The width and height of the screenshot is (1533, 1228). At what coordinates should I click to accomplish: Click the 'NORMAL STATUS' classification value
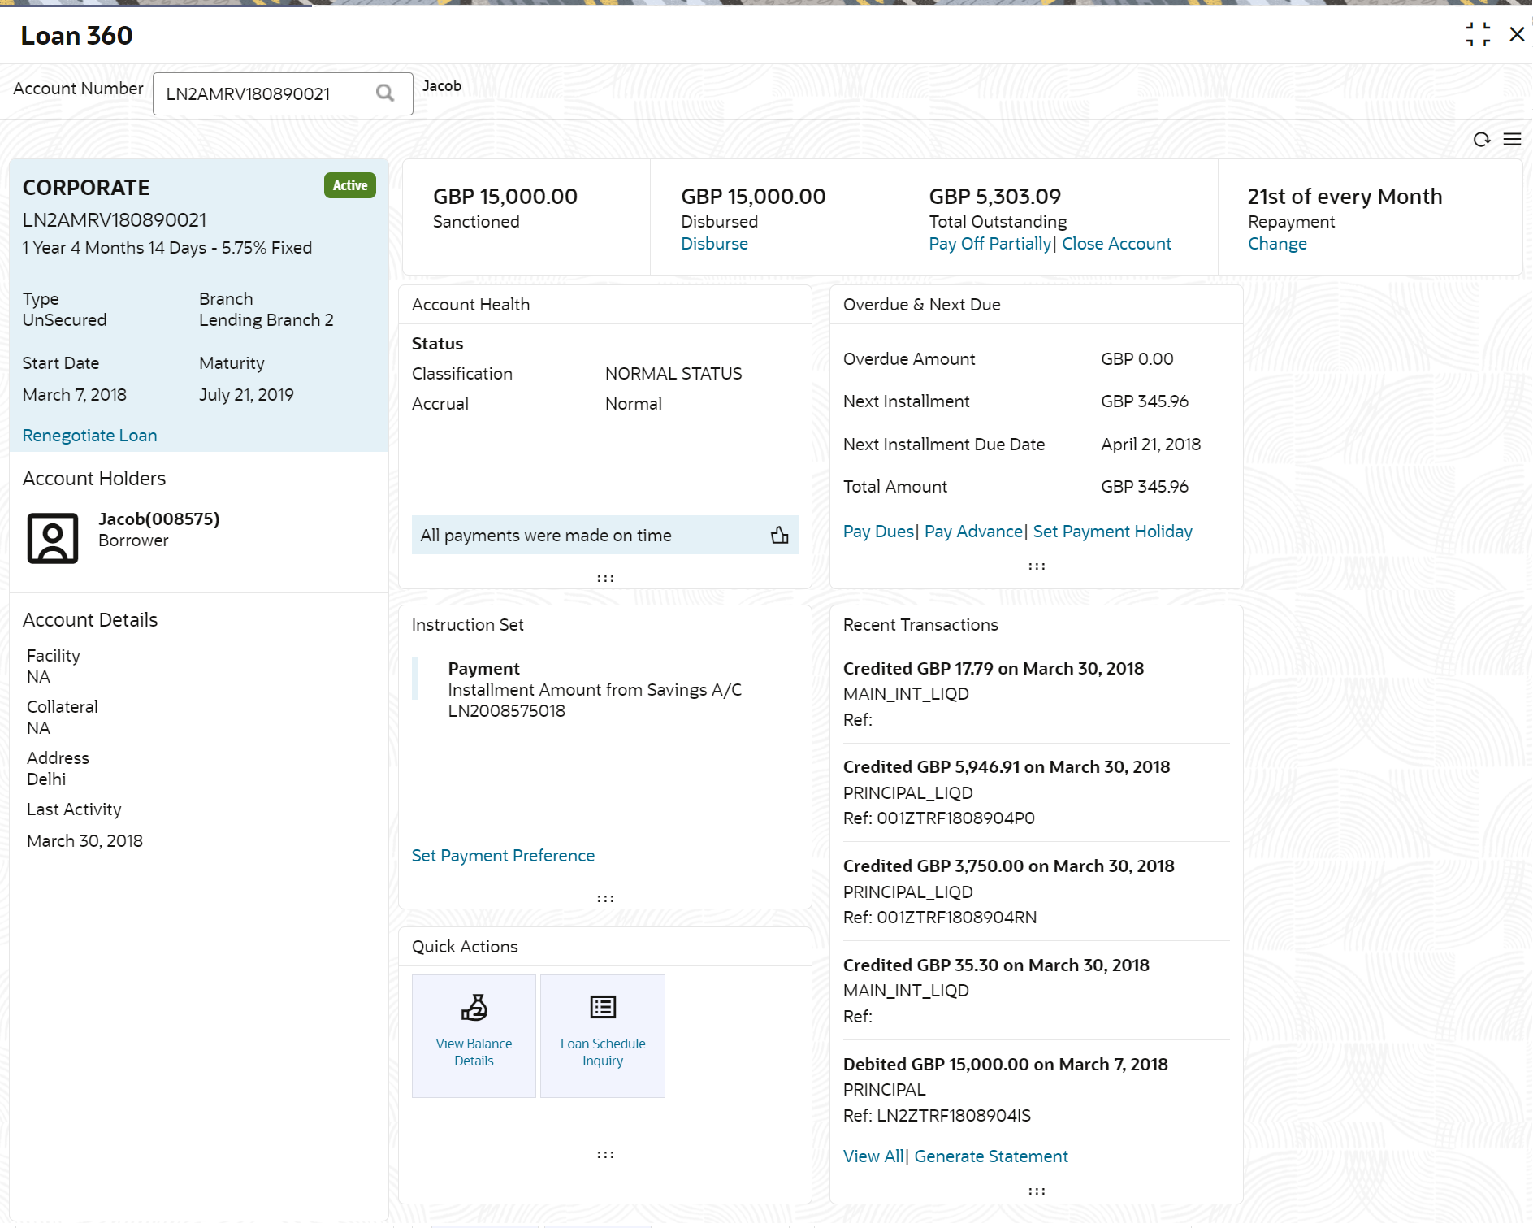tap(673, 374)
